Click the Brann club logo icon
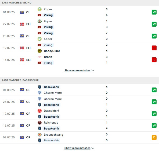This screenshot has width=159, height=154. coord(39,57)
